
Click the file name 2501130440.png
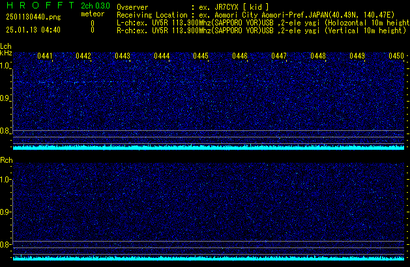[x=33, y=17]
